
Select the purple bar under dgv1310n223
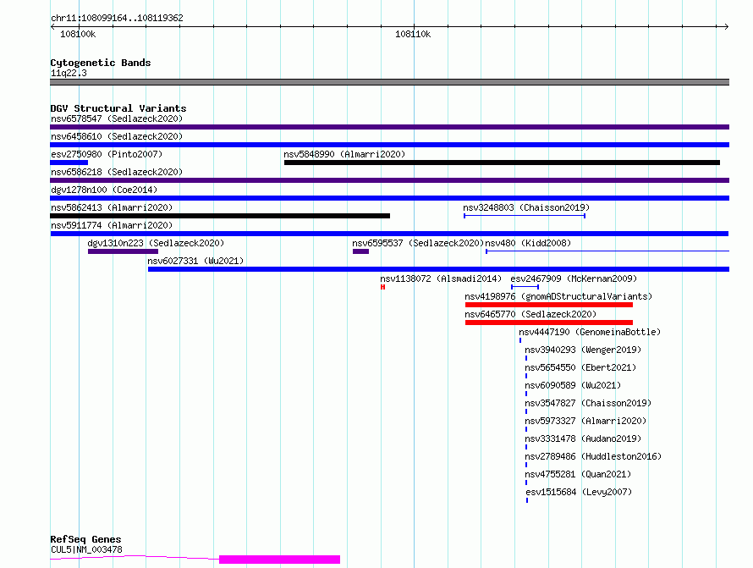point(123,251)
